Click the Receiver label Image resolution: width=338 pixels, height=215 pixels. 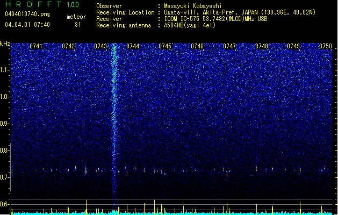pyautogui.click(x=109, y=19)
